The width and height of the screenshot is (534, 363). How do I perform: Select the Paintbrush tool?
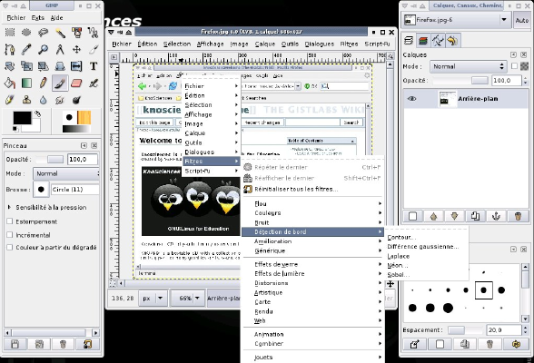(x=60, y=83)
